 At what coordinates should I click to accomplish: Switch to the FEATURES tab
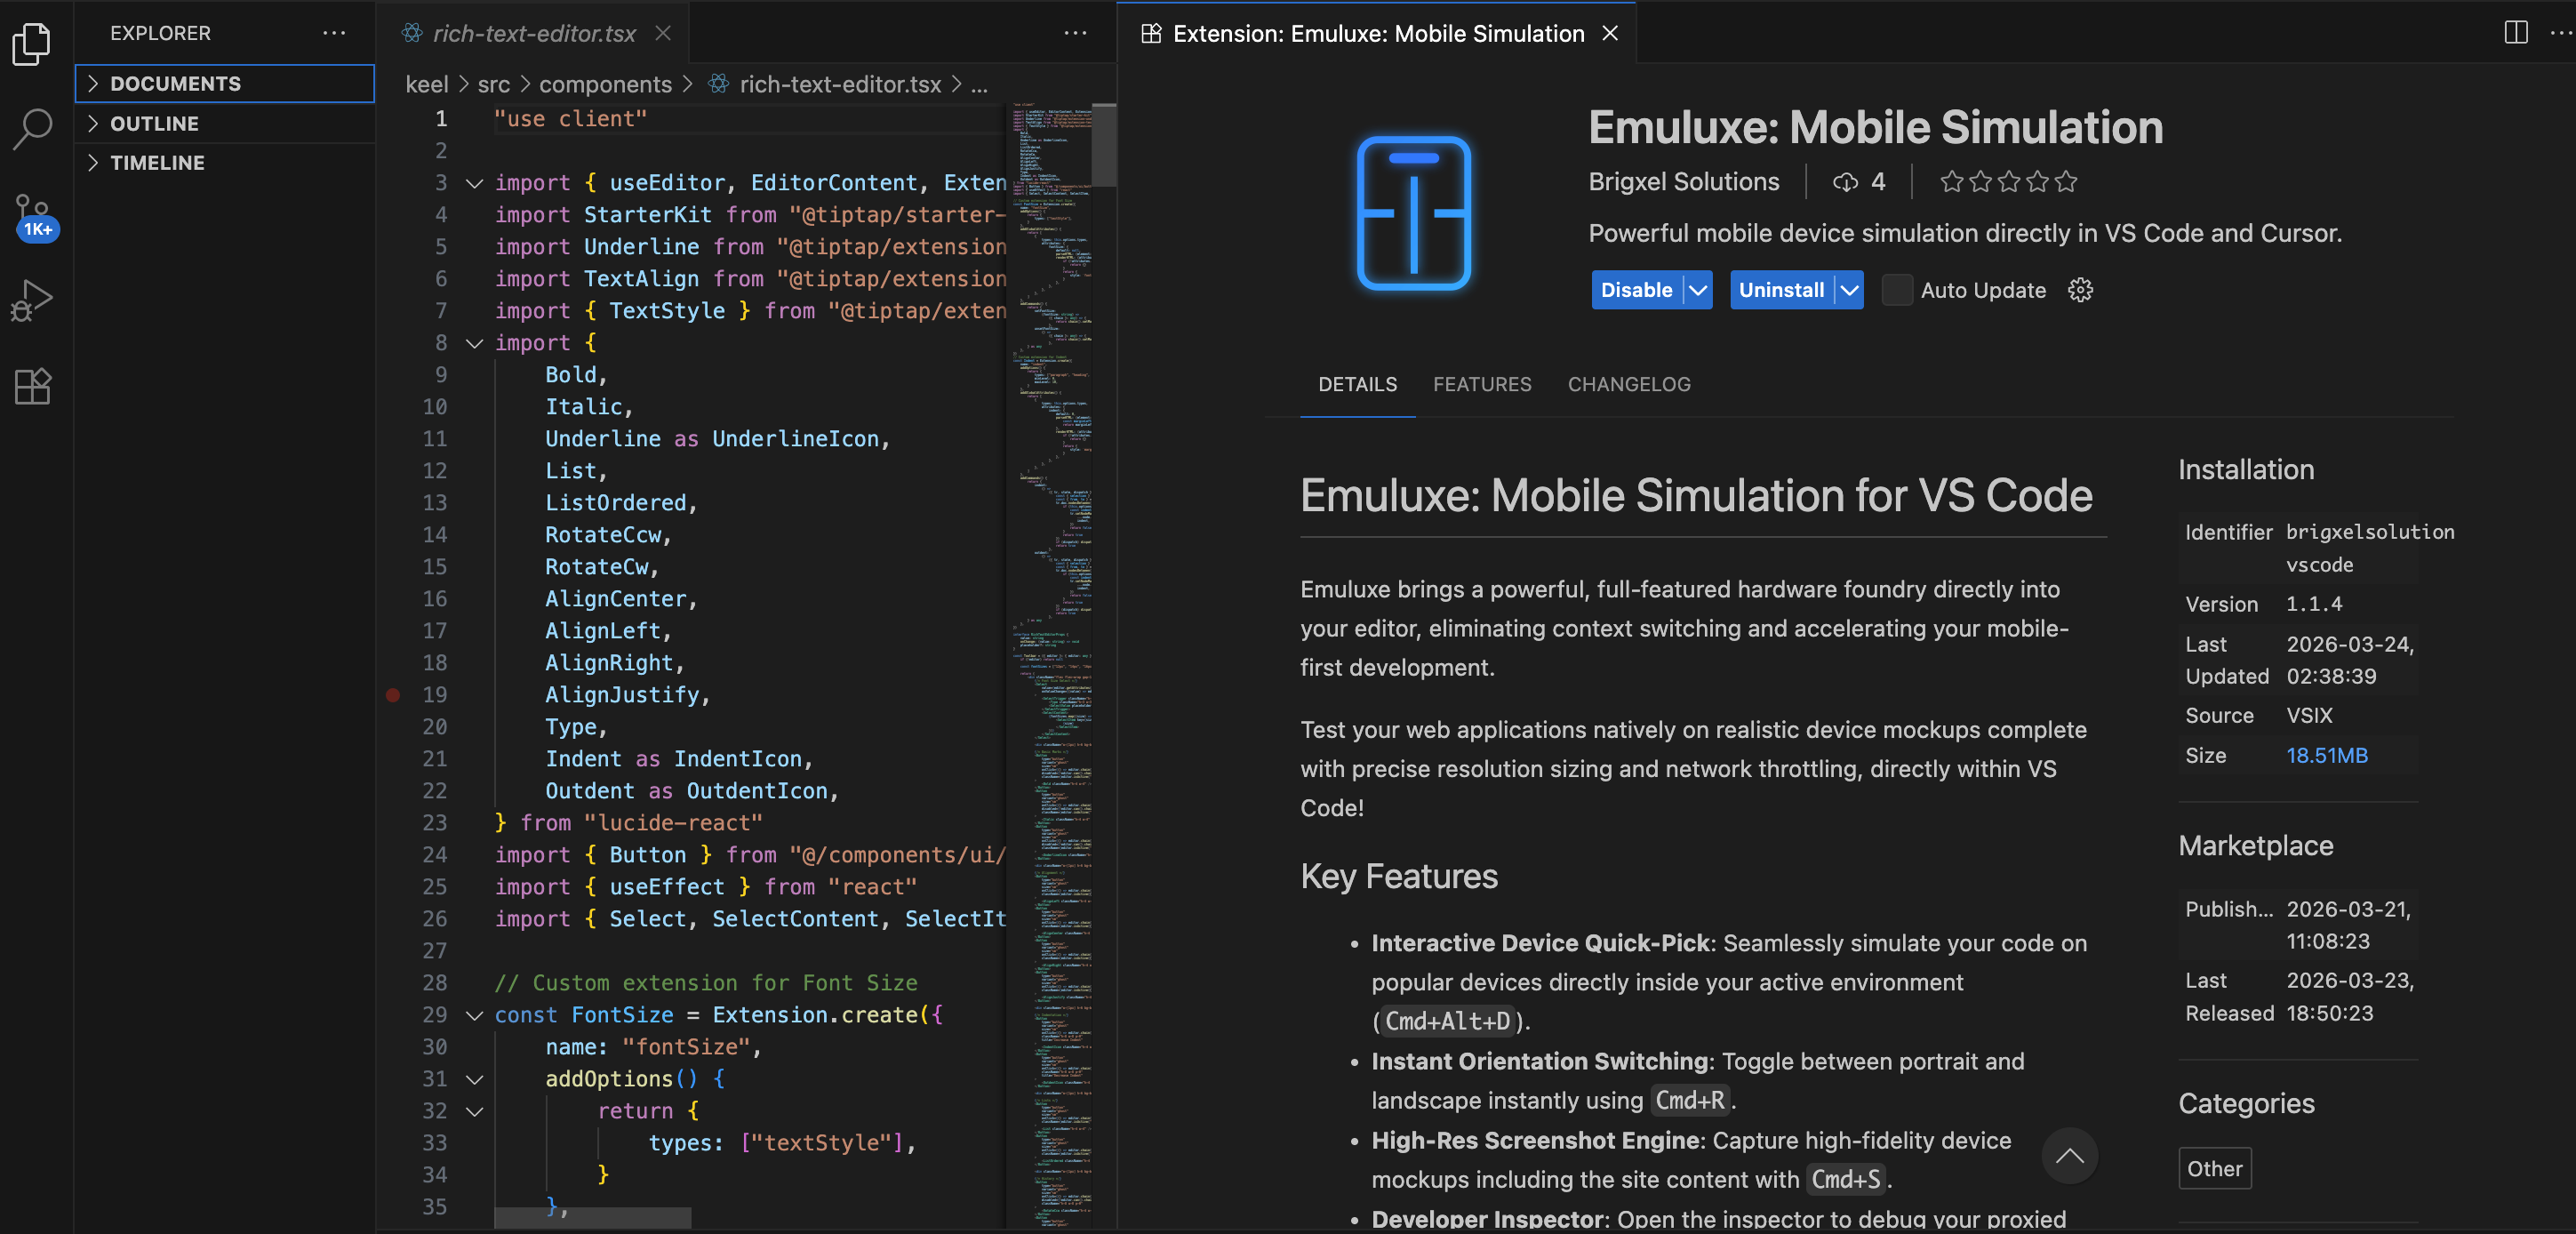(x=1481, y=384)
